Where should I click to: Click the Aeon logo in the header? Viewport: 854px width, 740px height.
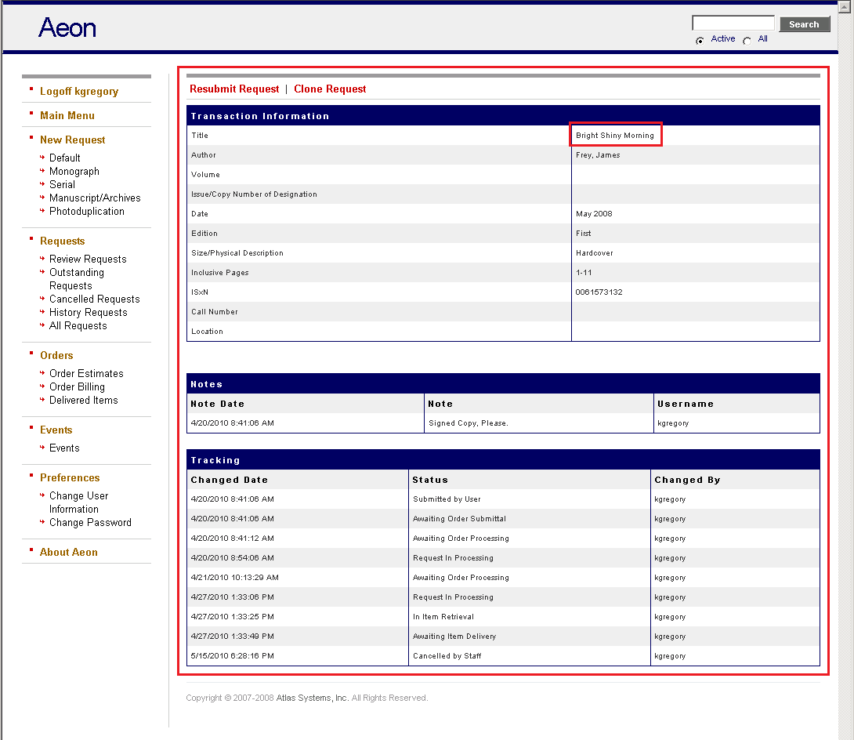(x=67, y=28)
